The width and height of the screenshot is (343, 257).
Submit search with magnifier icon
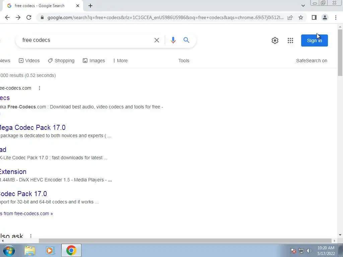point(186,40)
